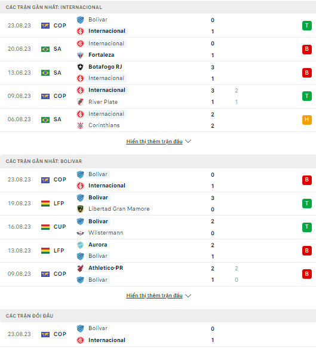
Task: Click the Athletico-PR club logo
Action: point(80,268)
